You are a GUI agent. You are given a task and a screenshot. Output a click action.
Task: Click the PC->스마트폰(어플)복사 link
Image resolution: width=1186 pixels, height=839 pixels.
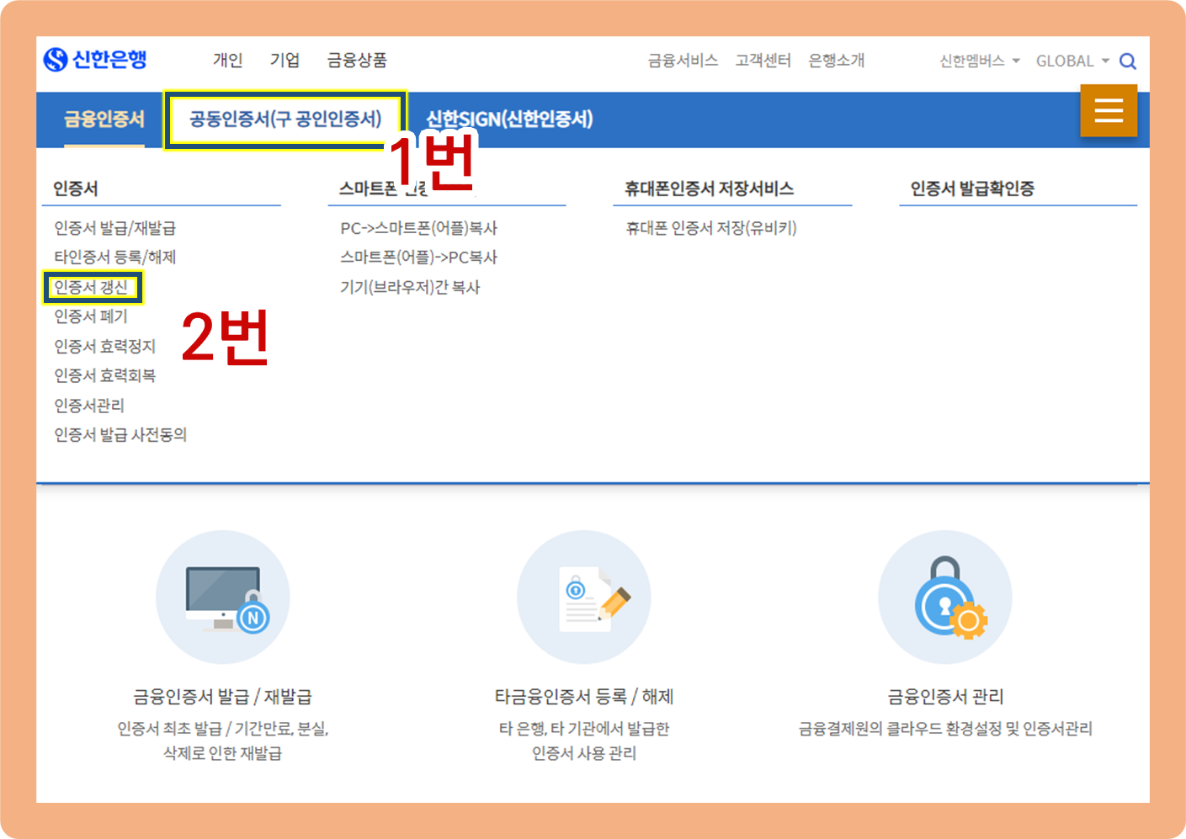click(x=418, y=228)
